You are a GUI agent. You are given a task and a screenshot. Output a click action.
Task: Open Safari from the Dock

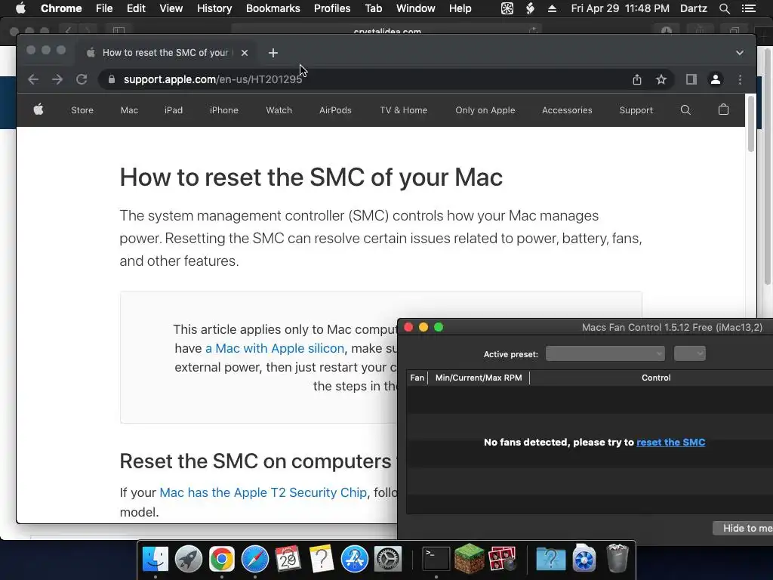coord(255,559)
